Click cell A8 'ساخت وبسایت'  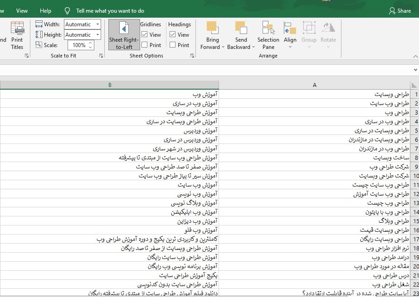[x=315, y=158]
